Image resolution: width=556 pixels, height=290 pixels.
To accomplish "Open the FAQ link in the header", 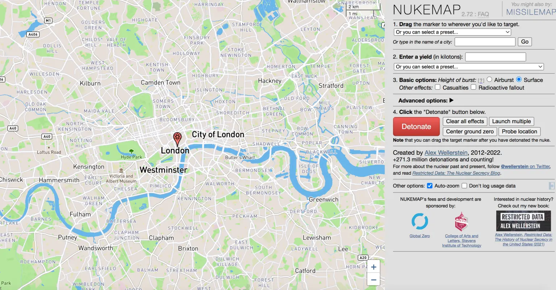I will pos(483,14).
